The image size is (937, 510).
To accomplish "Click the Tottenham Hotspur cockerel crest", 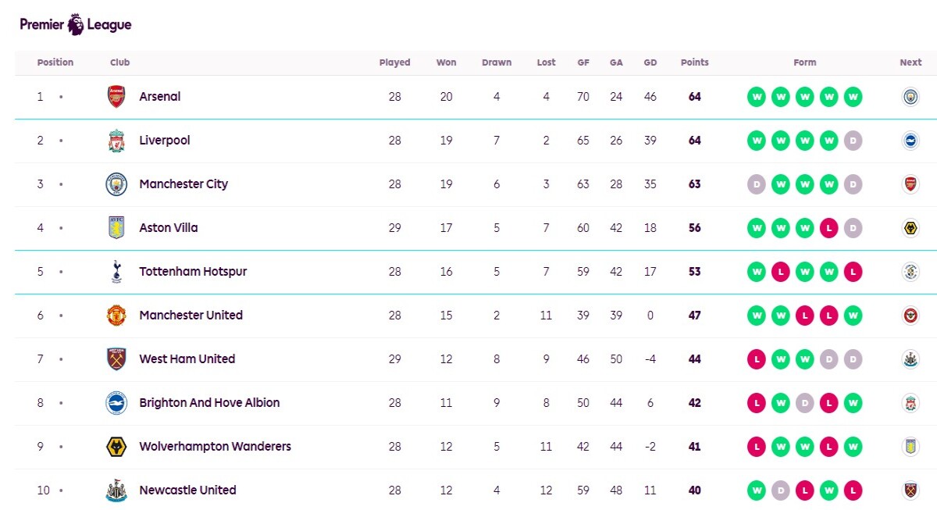I will [x=116, y=272].
